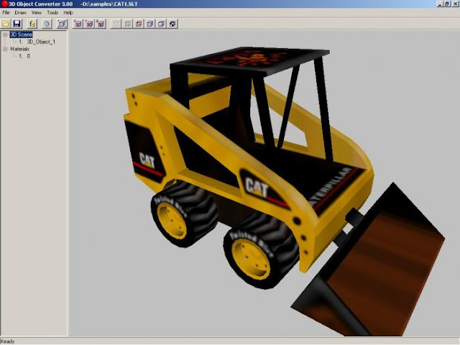This screenshot has height=345, width=460.
Task: Switch to wireframe draw mode icon
Action: tap(128, 24)
